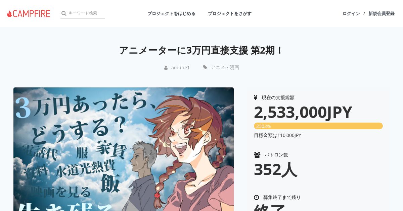
Task: Click the 新規会員登録 link
Action: [382, 13]
